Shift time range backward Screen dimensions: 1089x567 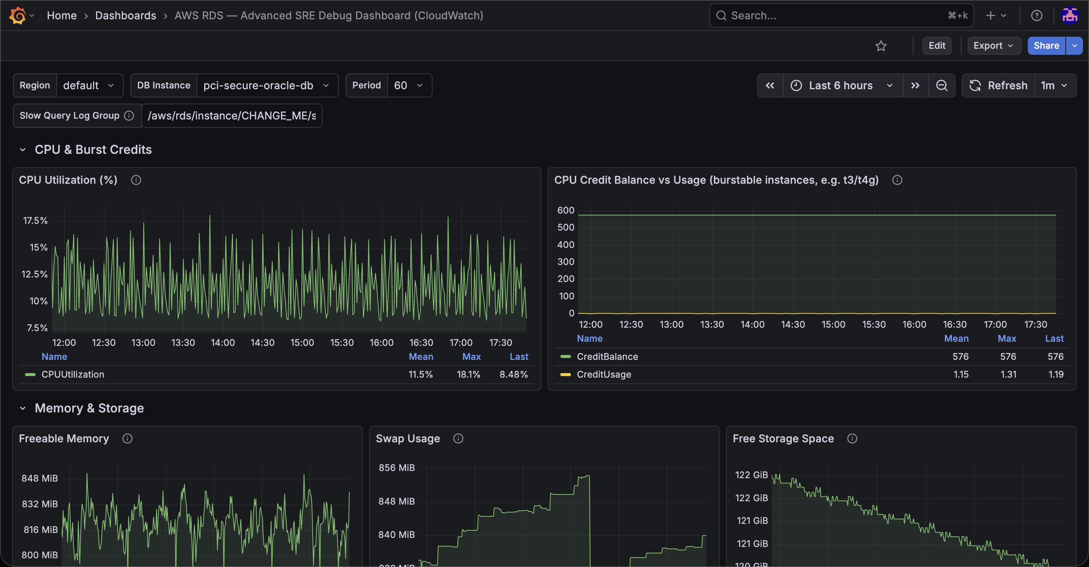[770, 85]
